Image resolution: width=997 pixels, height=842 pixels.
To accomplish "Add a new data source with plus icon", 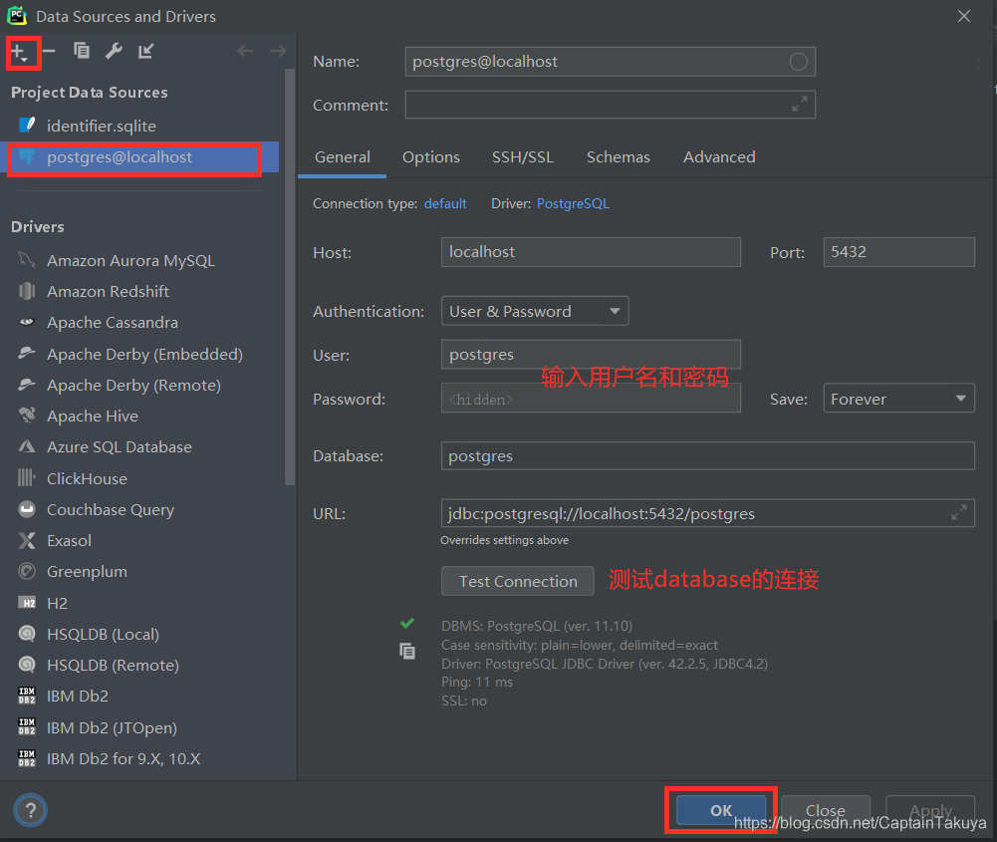I will pyautogui.click(x=20, y=52).
